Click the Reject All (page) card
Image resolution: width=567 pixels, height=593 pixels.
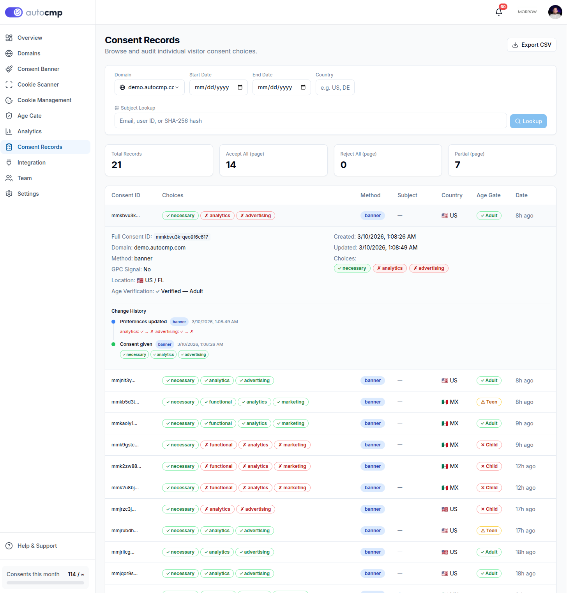(388, 160)
